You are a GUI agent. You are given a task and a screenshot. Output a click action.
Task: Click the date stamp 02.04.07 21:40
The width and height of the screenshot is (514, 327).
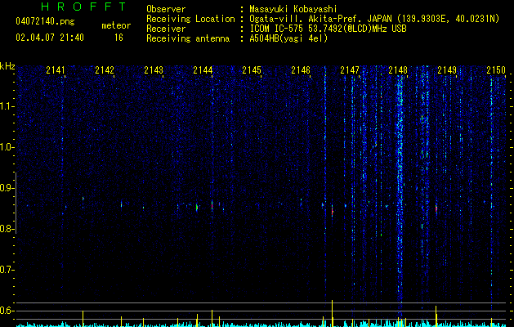pyautogui.click(x=50, y=38)
